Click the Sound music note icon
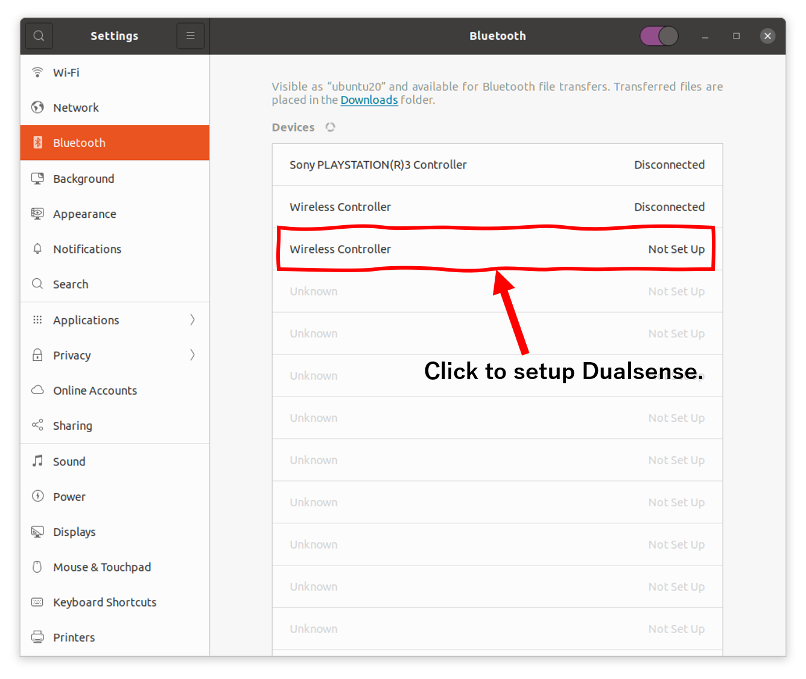 37,461
